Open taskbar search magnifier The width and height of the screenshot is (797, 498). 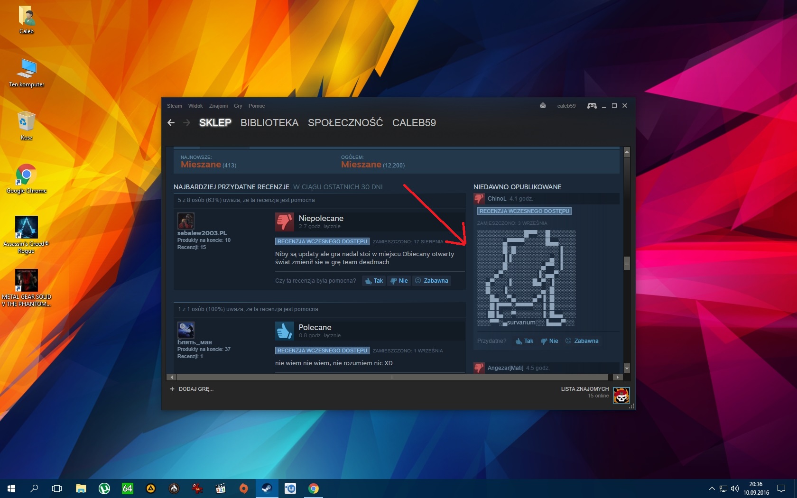34,489
